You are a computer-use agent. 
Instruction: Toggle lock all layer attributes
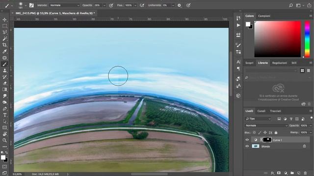276,132
